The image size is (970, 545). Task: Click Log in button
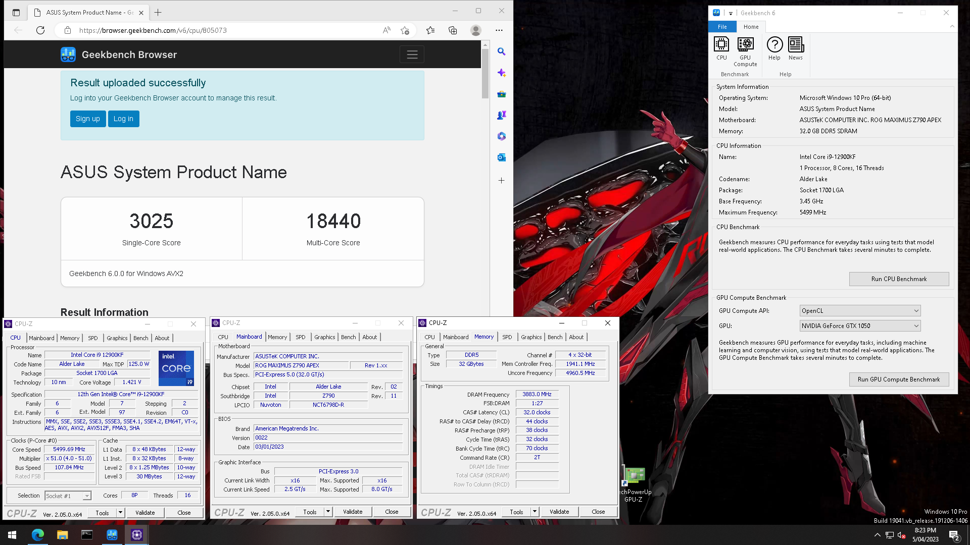(x=123, y=119)
